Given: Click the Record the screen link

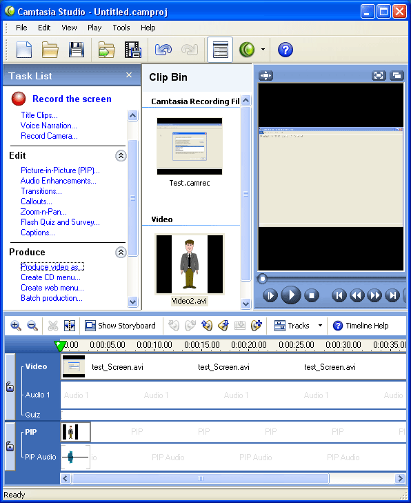Looking at the screenshot, I should pos(72,99).
